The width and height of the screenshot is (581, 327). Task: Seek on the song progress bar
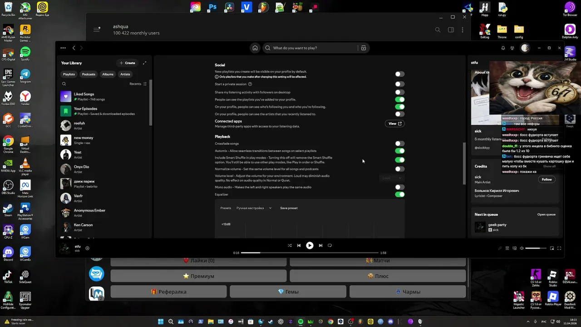[x=310, y=253]
